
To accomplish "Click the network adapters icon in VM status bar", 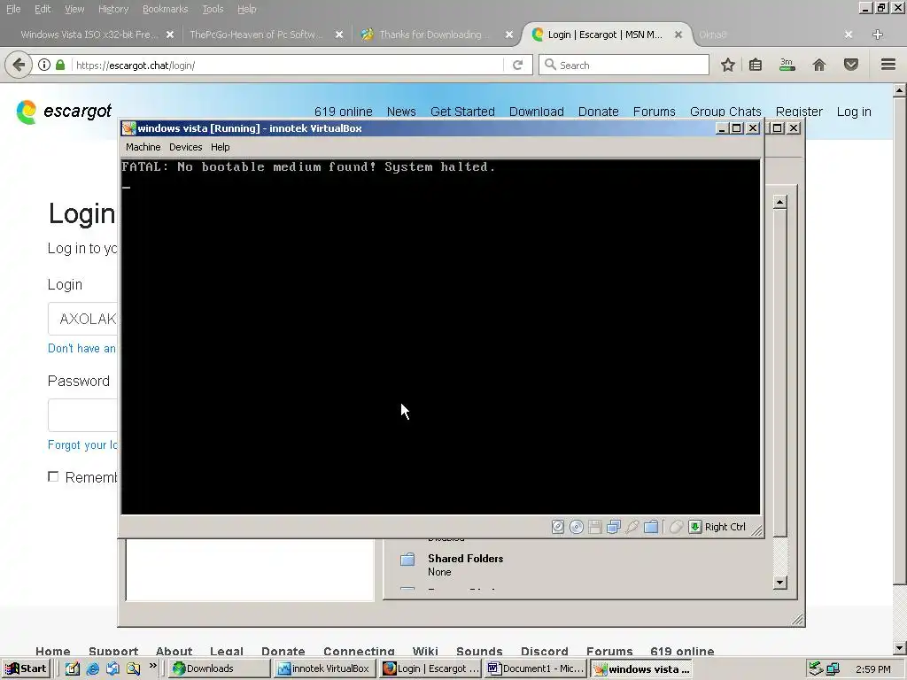I will coord(614,527).
